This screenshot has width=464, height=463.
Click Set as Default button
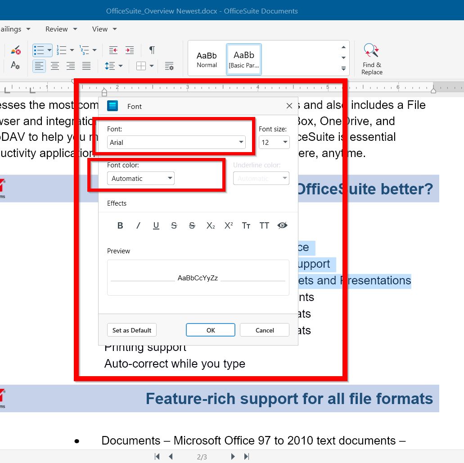tap(132, 330)
